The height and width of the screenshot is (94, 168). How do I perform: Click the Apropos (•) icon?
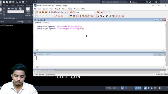(x=89, y=16)
